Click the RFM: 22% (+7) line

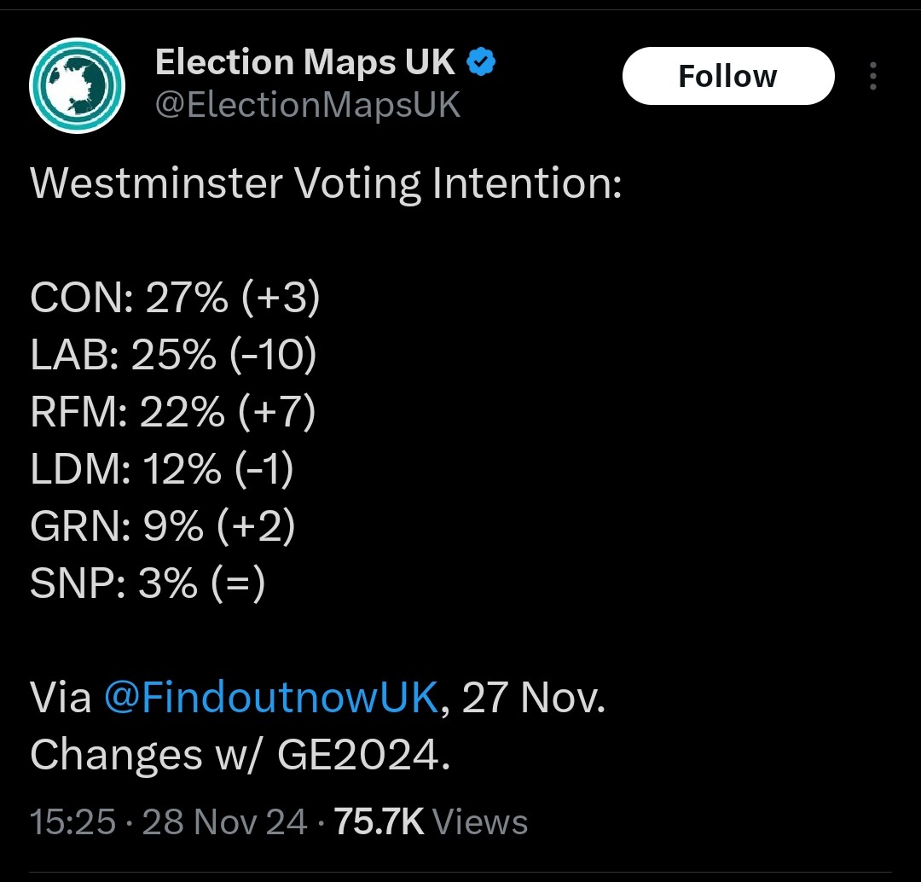click(173, 413)
